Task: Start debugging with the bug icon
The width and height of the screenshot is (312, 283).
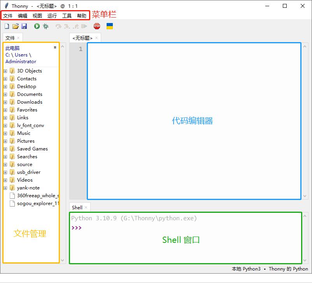Action: (46, 26)
